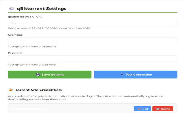Click the 'Torrent Site Credentials' heading text
The image size is (182, 113).
click(38, 90)
